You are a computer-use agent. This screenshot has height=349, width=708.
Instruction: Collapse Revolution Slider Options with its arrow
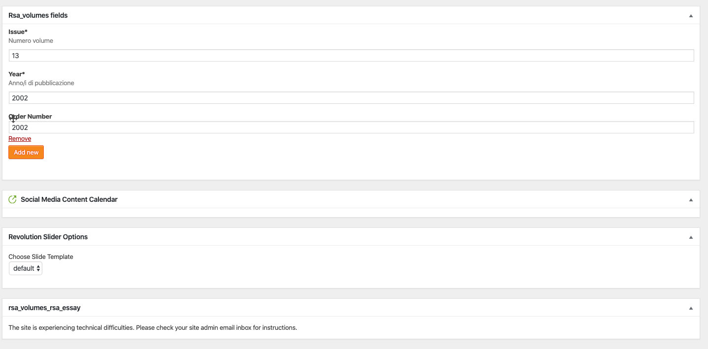pos(691,237)
